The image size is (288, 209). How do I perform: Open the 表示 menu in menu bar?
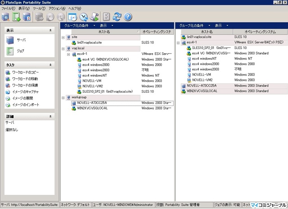click(24, 8)
